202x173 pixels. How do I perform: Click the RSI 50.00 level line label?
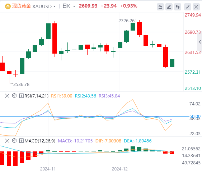tap(195, 116)
